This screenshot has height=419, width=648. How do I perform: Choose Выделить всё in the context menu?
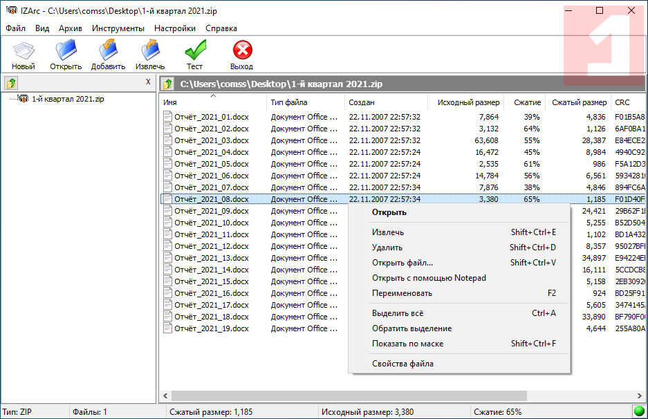459,313
